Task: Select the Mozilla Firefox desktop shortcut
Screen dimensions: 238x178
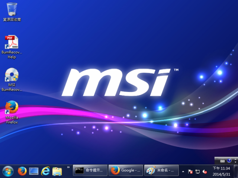Action: pos(12,112)
